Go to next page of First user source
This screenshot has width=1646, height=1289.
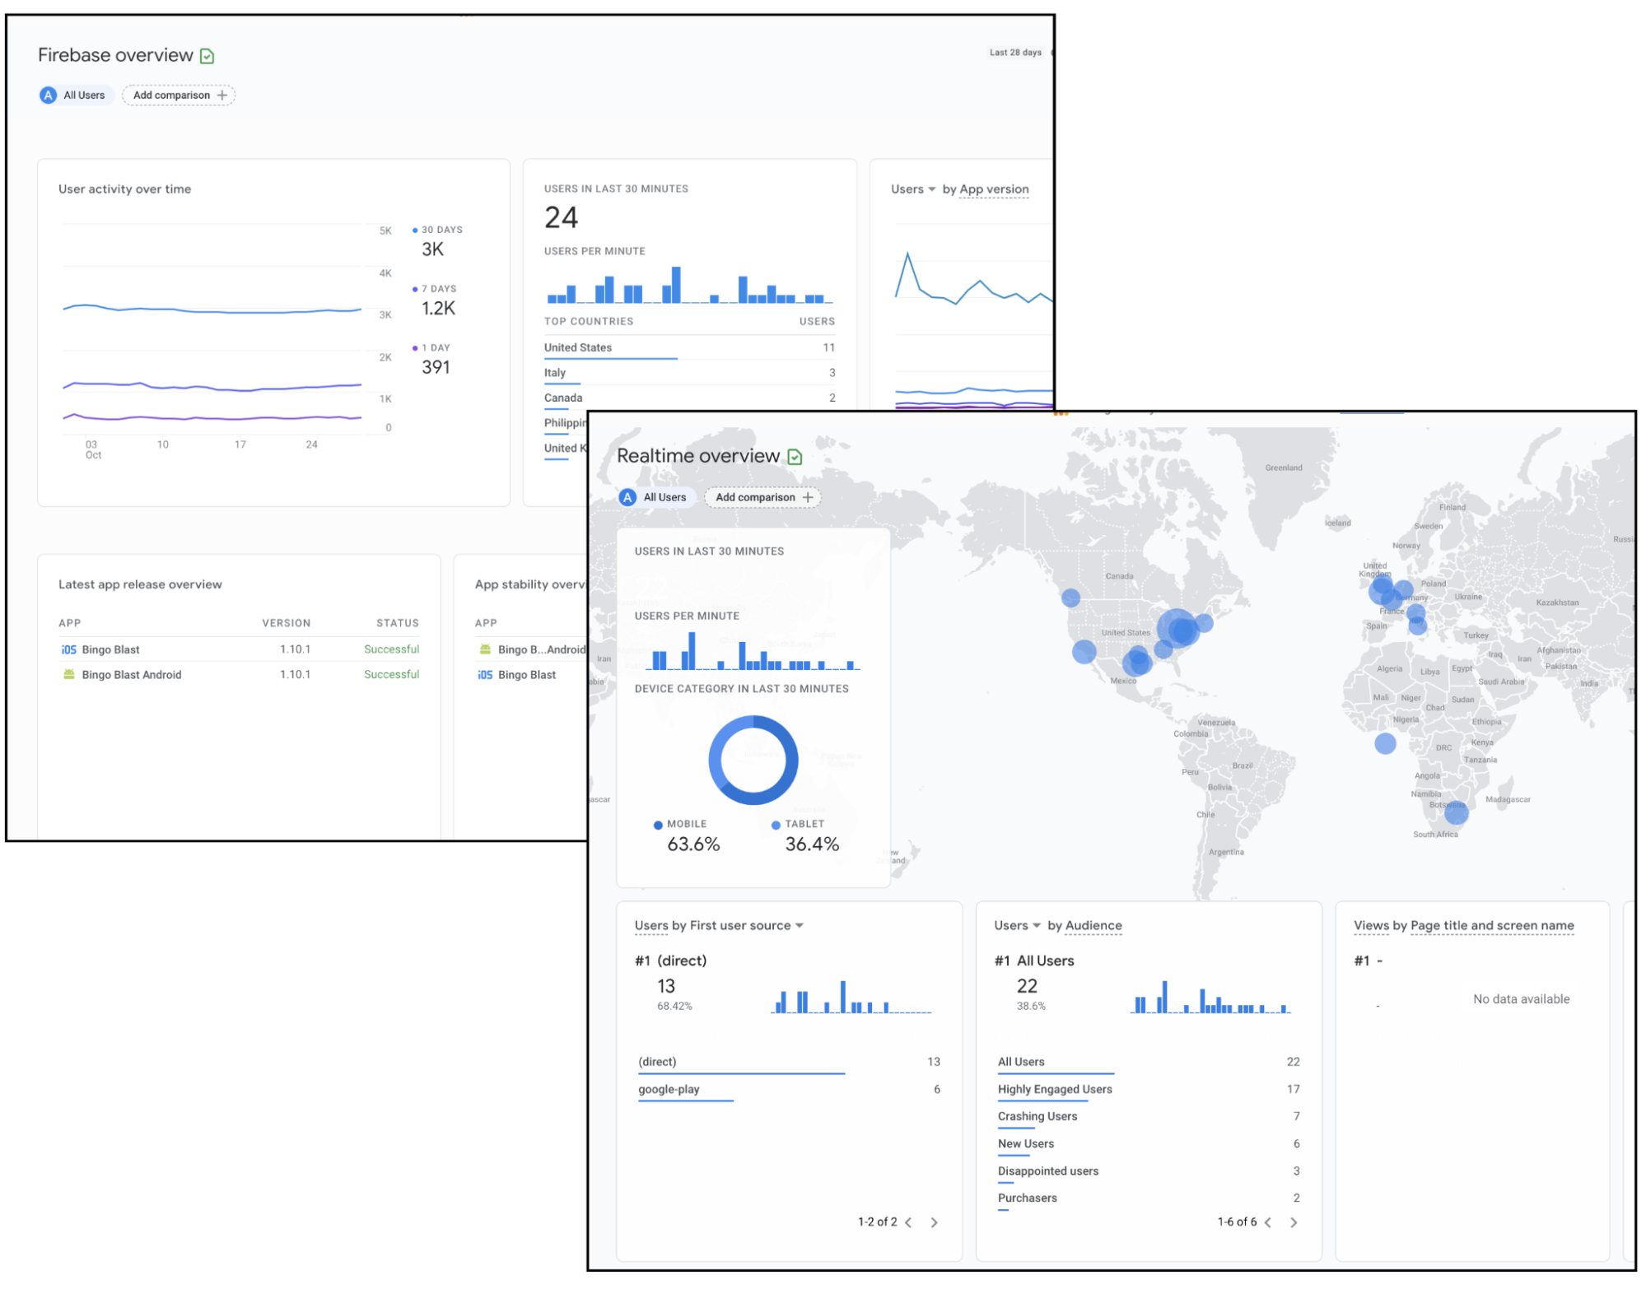click(x=934, y=1223)
